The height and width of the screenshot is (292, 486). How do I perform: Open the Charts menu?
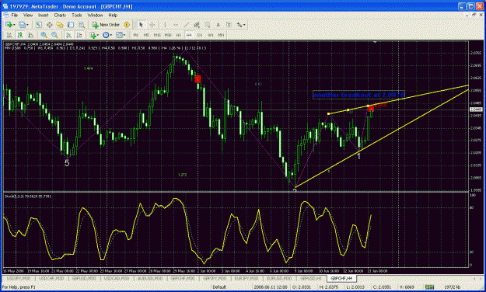tap(60, 16)
